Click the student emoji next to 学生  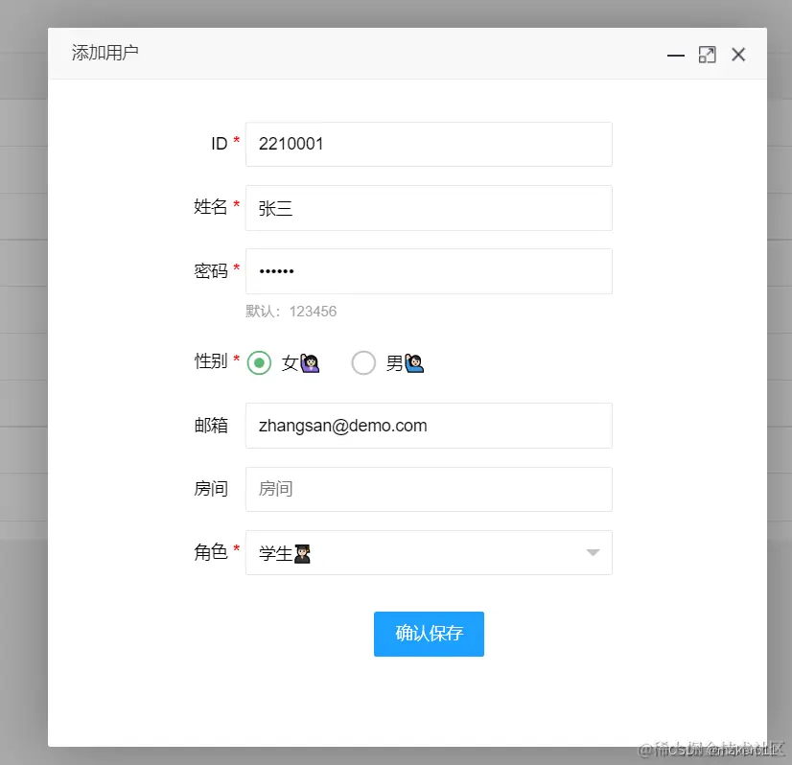pyautogui.click(x=301, y=553)
